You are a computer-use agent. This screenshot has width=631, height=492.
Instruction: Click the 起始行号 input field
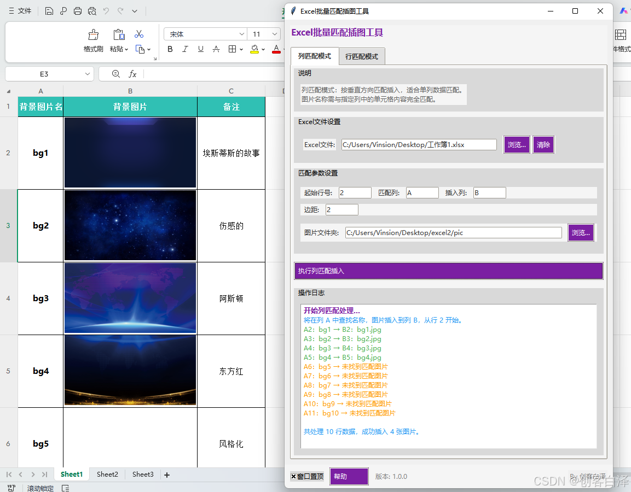point(355,193)
